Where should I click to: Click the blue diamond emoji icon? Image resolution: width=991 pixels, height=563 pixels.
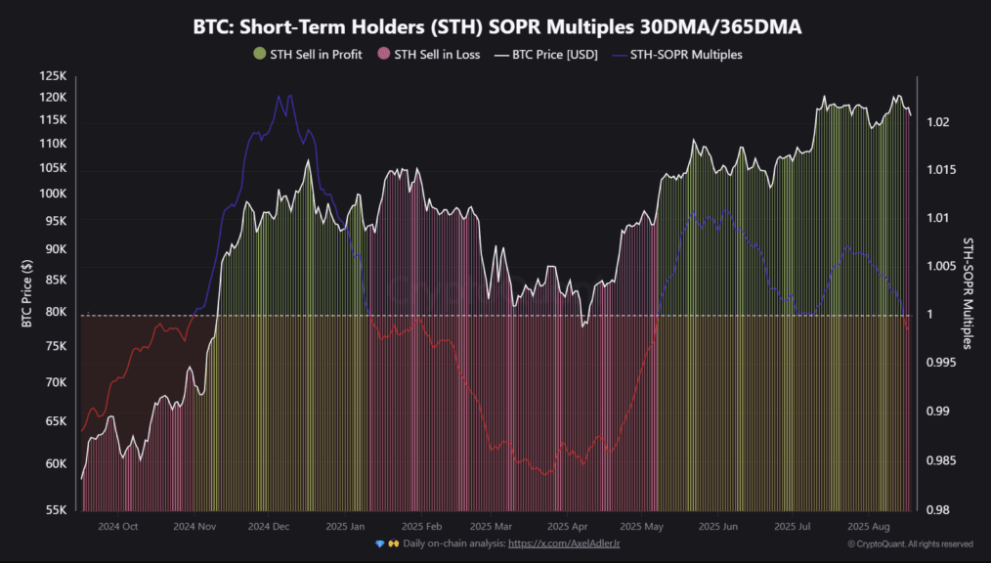380,543
